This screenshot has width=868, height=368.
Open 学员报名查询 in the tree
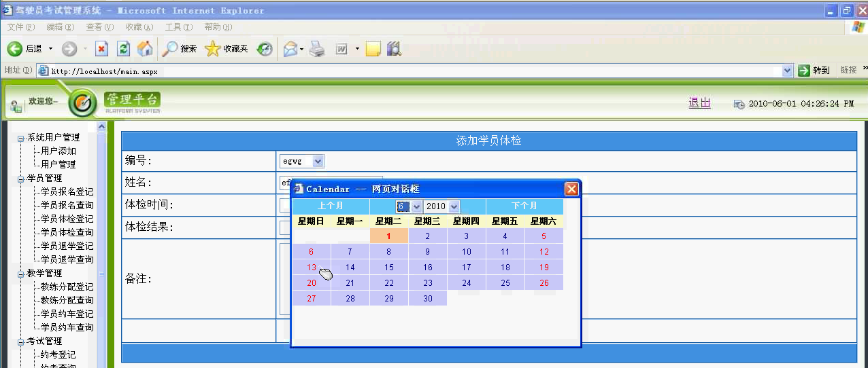67,205
